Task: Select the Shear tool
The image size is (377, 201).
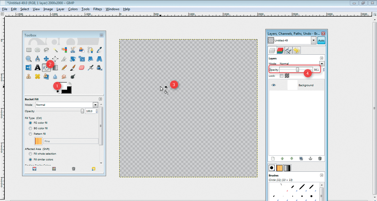Action: pyautogui.click(x=91, y=59)
